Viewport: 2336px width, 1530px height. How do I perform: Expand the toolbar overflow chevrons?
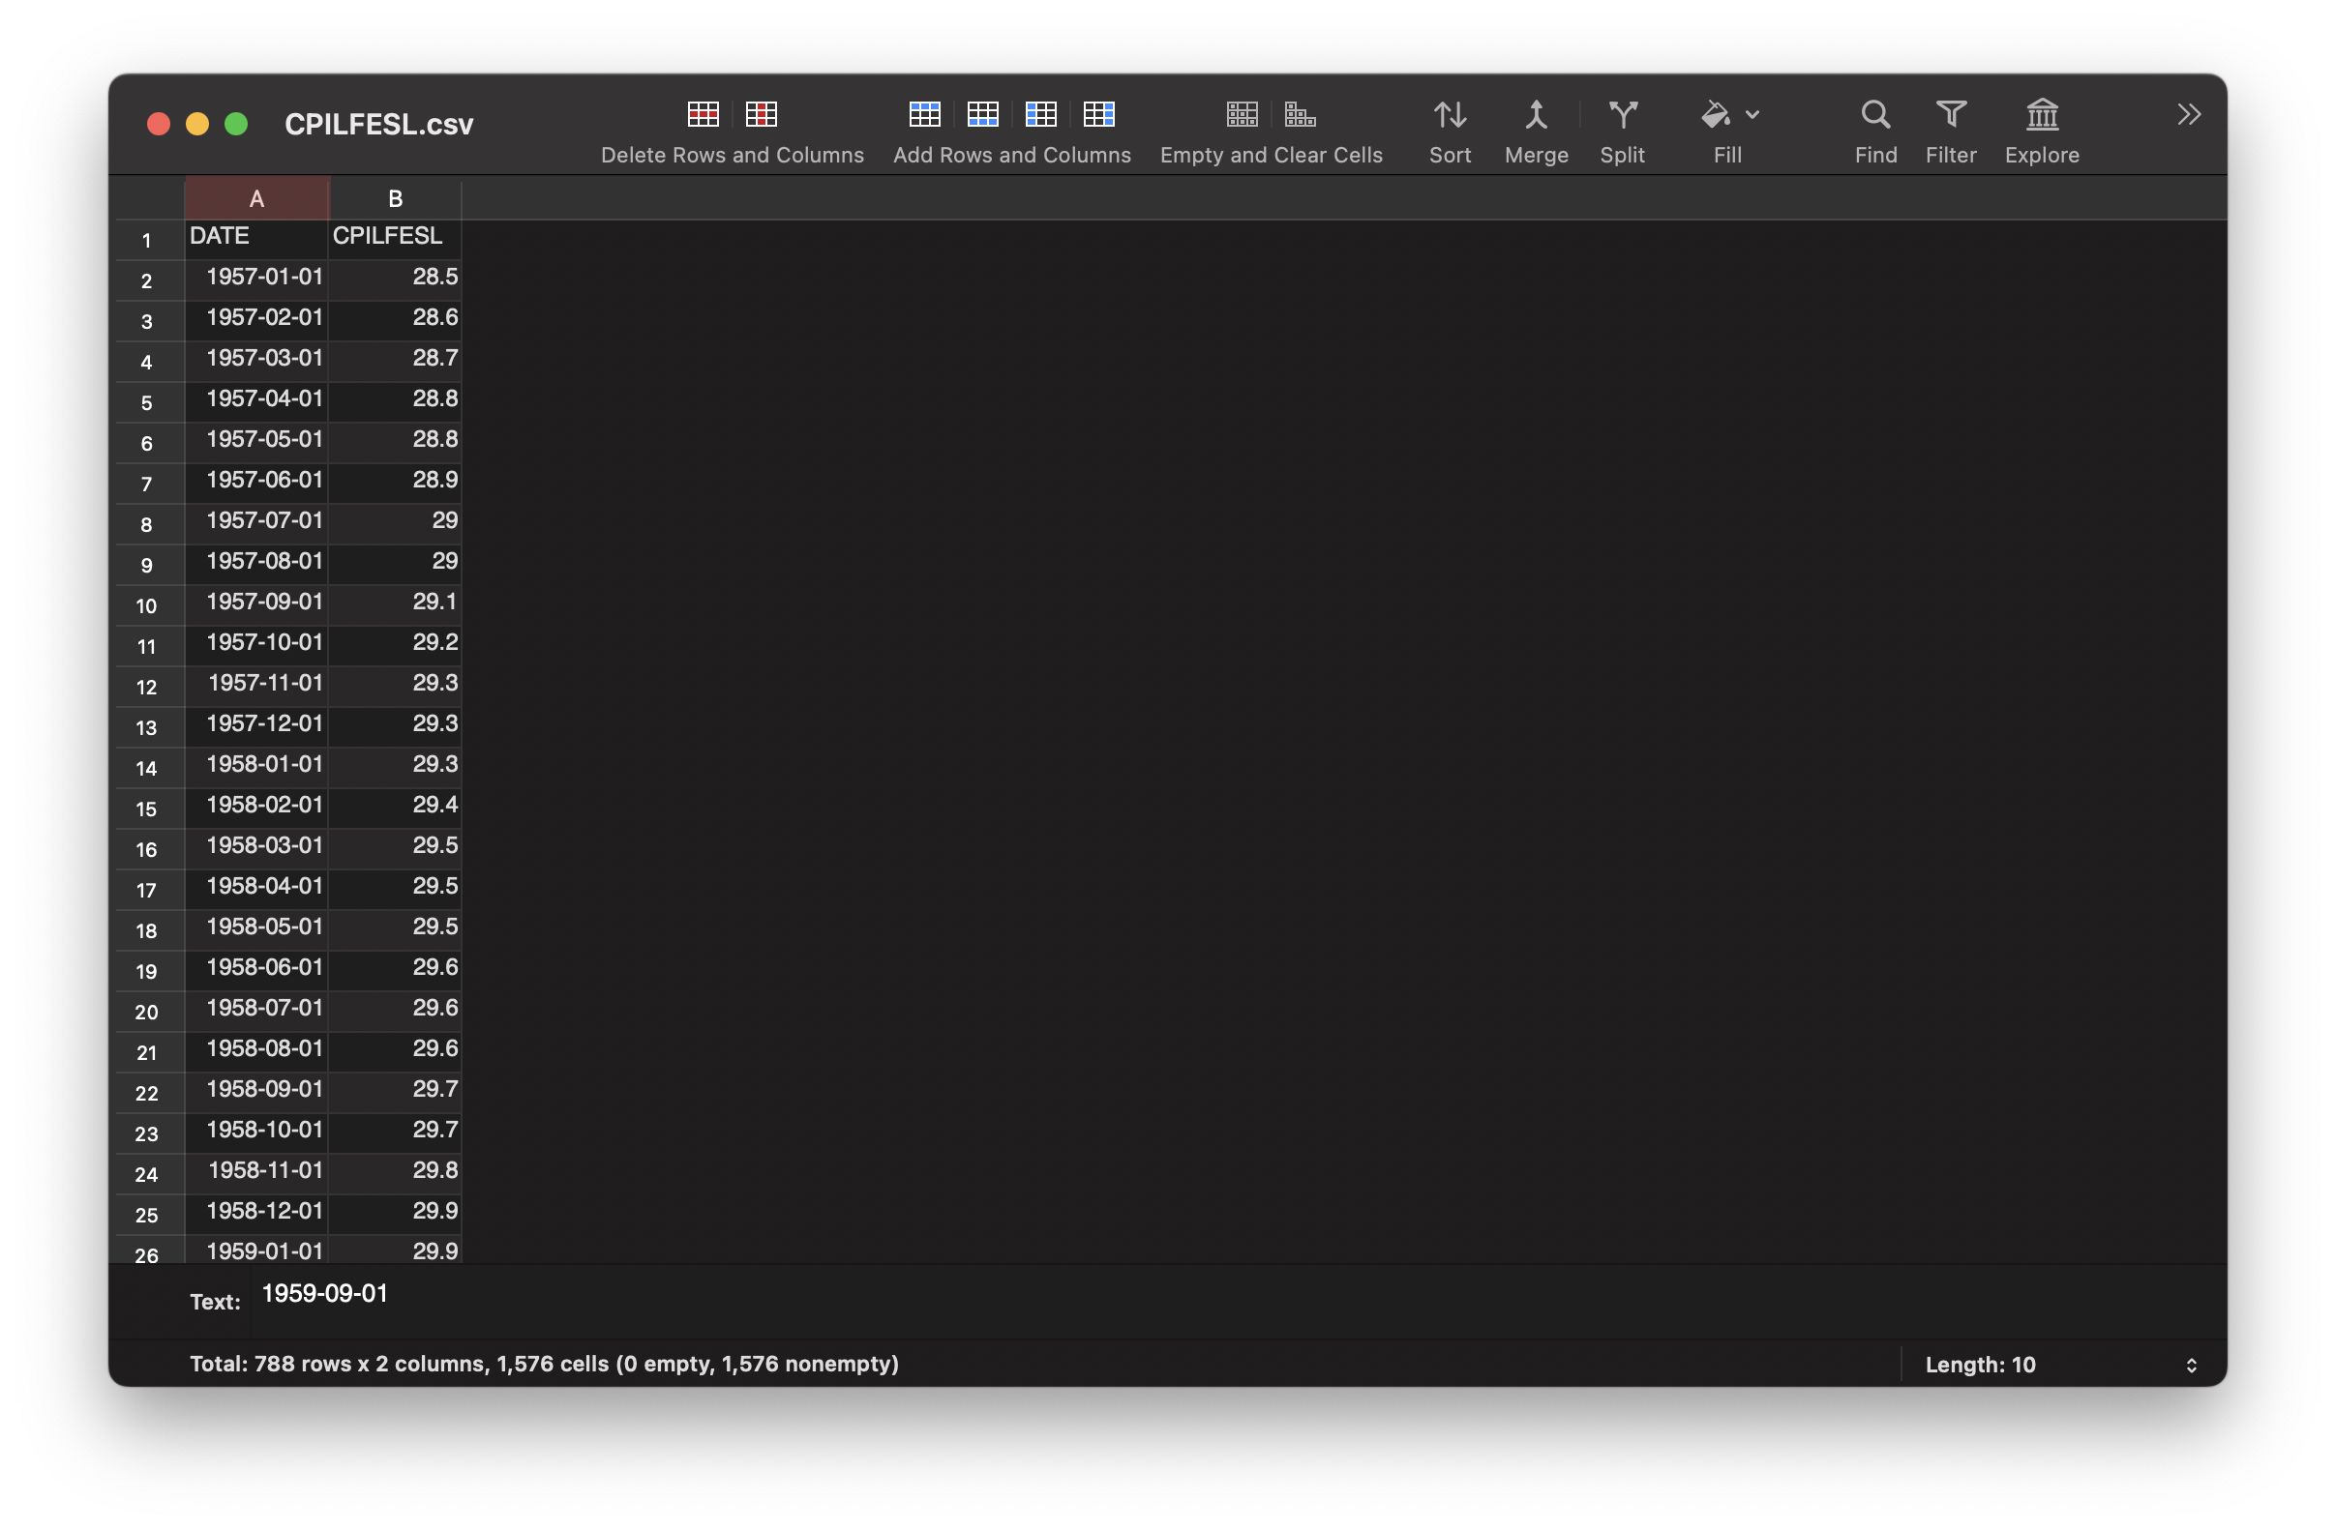2188,115
